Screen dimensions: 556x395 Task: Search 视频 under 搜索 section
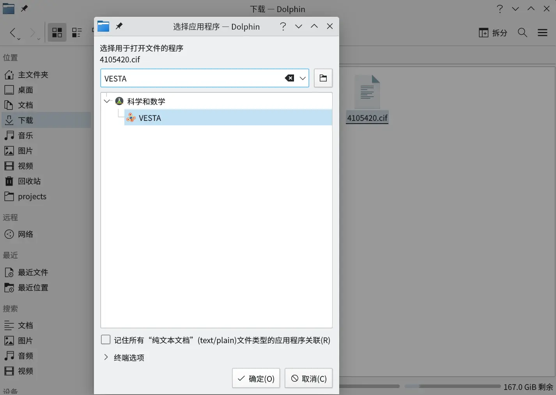[45, 371]
